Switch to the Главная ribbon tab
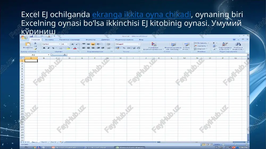 pos(35,40)
